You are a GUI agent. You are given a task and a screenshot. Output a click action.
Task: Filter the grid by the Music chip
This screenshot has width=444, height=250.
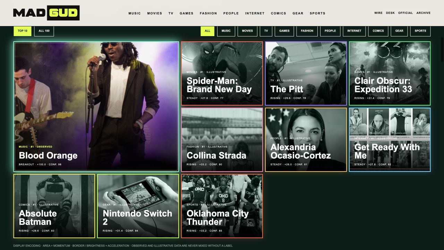[x=226, y=31]
